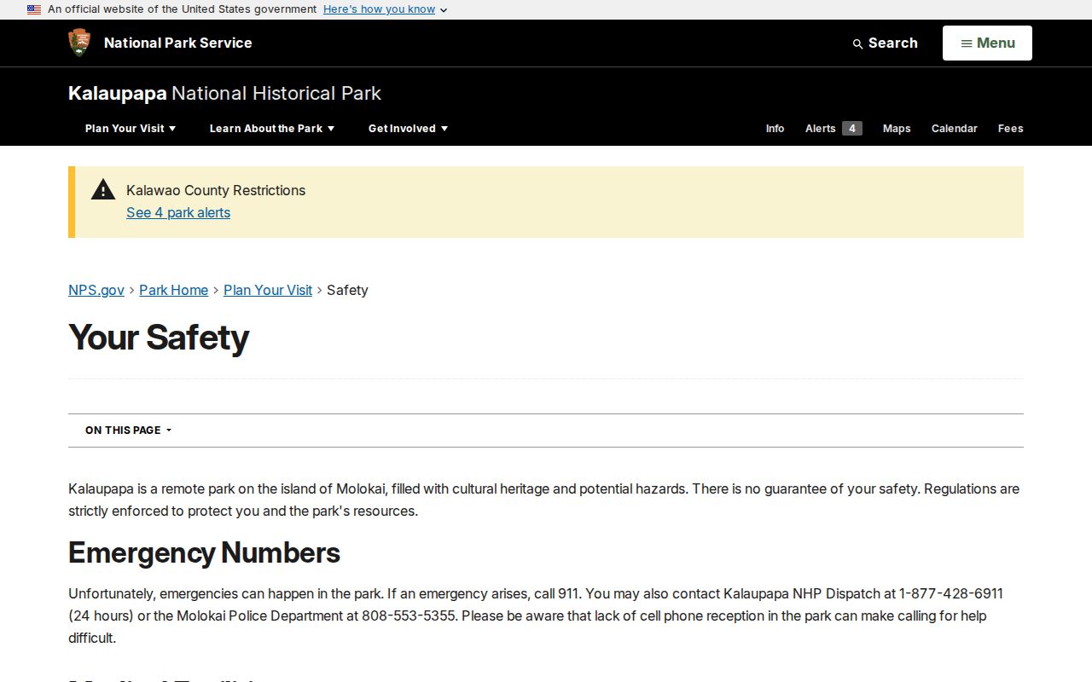Click the National Park Service title link
Viewport: 1092px width, 682px height.
(178, 43)
